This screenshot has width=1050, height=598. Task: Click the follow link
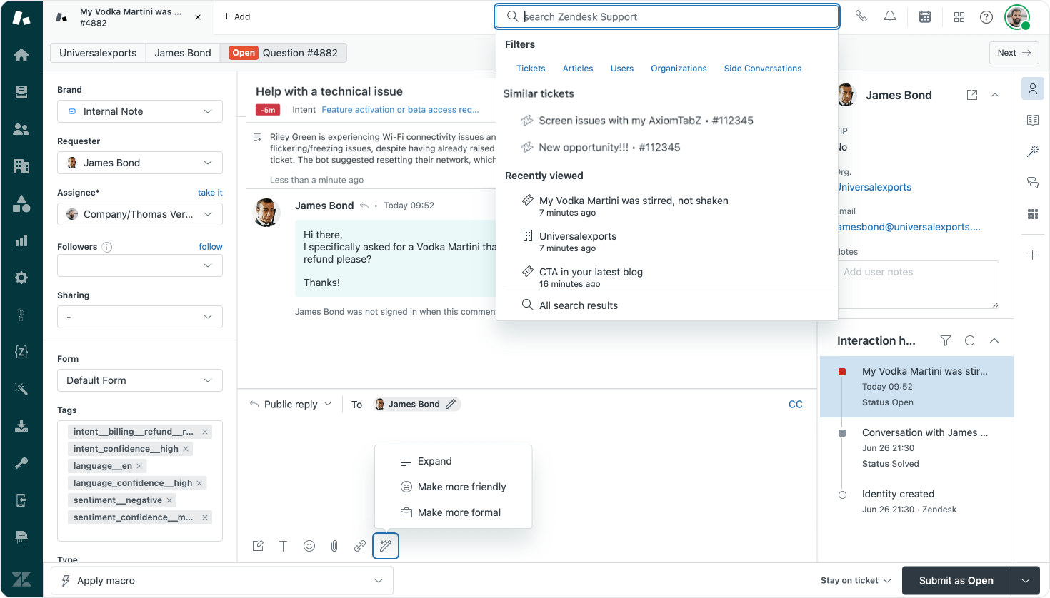point(211,247)
